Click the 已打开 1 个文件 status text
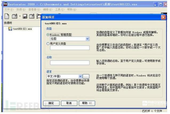This screenshot has width=170, height=114. [x=152, y=111]
